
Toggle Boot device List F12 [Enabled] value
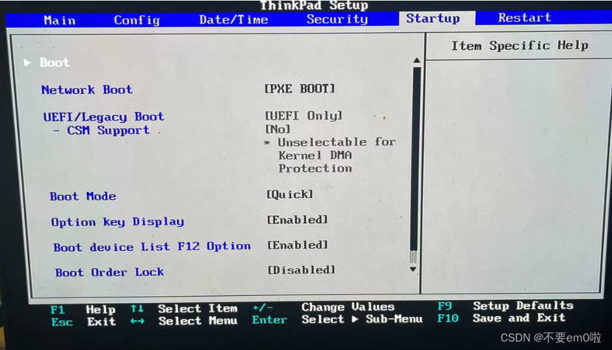click(298, 245)
